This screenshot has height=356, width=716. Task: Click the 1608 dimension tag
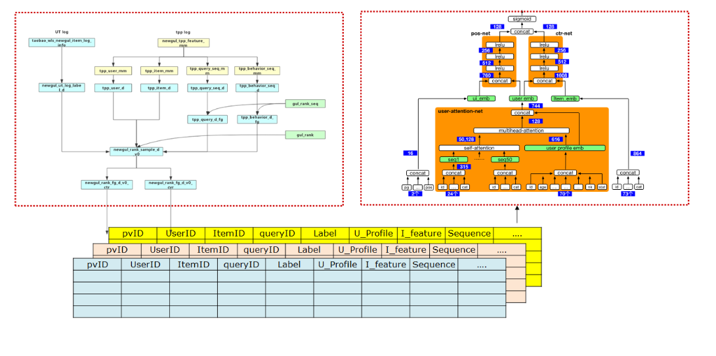click(562, 75)
